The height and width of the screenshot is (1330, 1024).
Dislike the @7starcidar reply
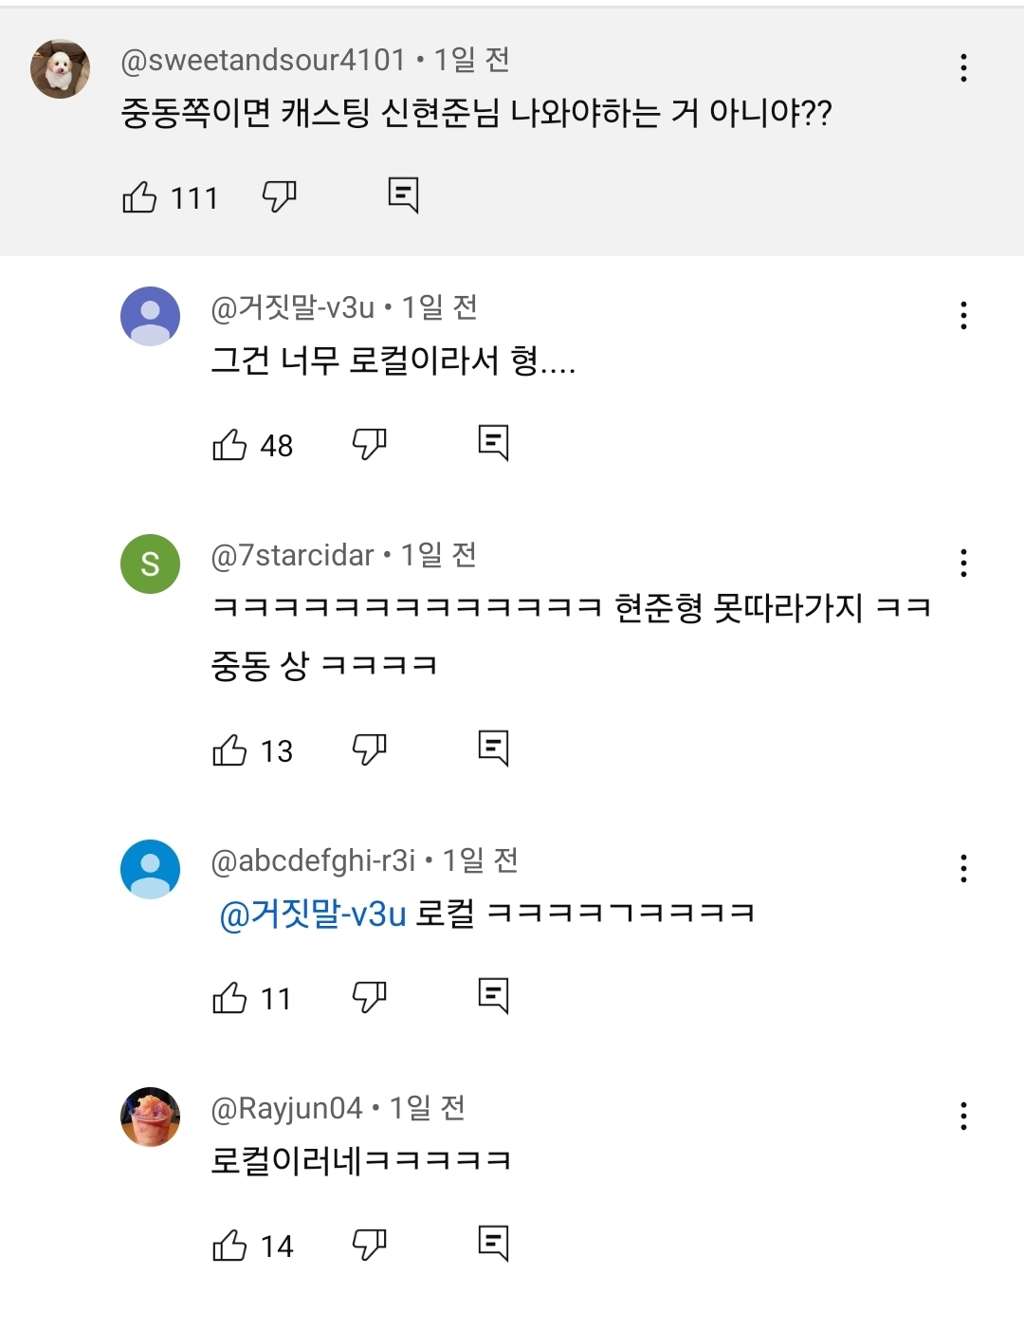click(x=369, y=748)
